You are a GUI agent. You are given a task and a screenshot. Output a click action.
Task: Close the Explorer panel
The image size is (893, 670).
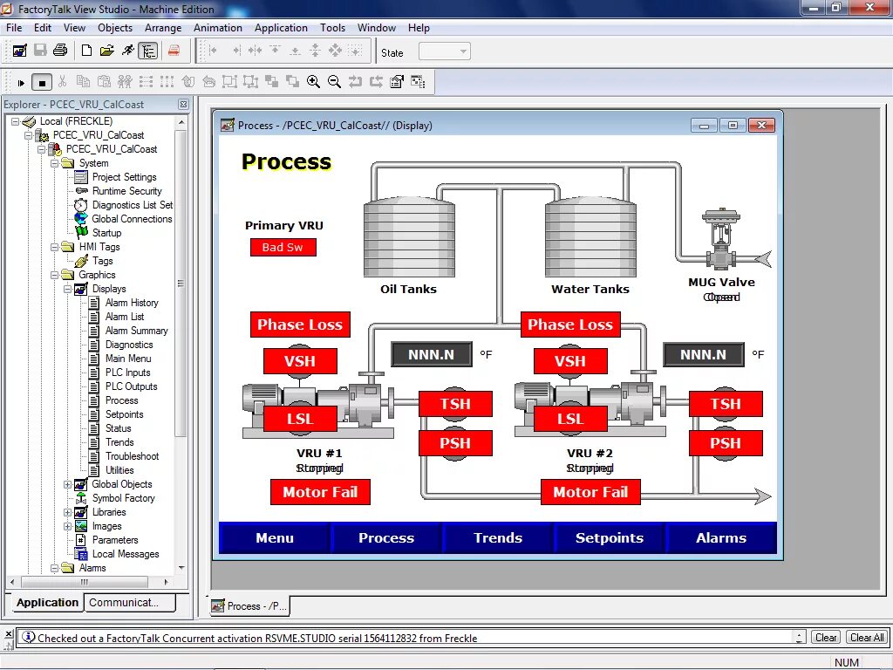click(183, 105)
